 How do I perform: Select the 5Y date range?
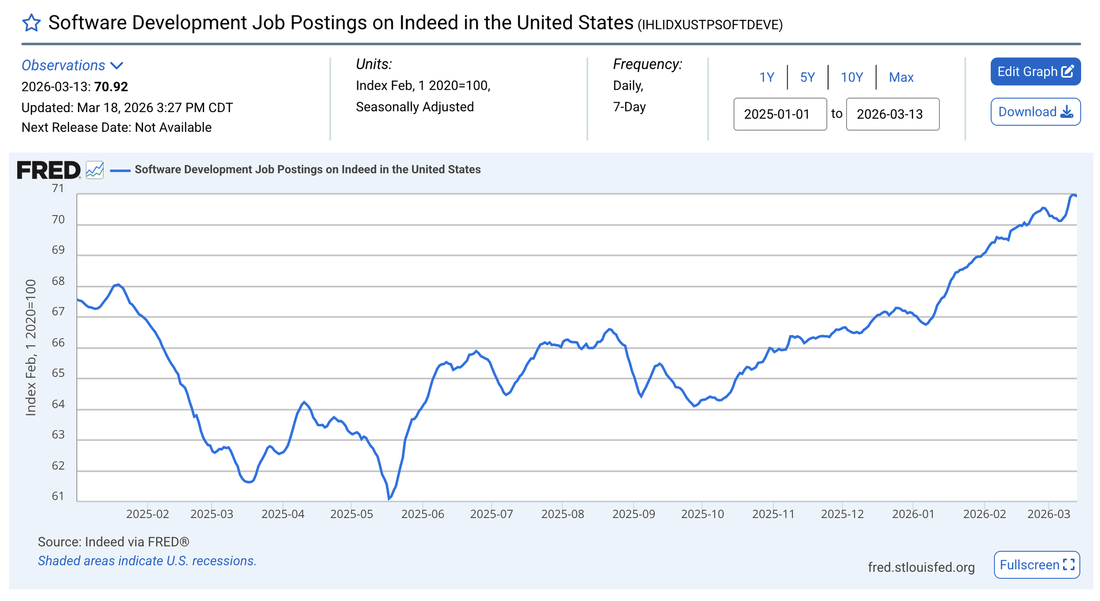pos(807,77)
